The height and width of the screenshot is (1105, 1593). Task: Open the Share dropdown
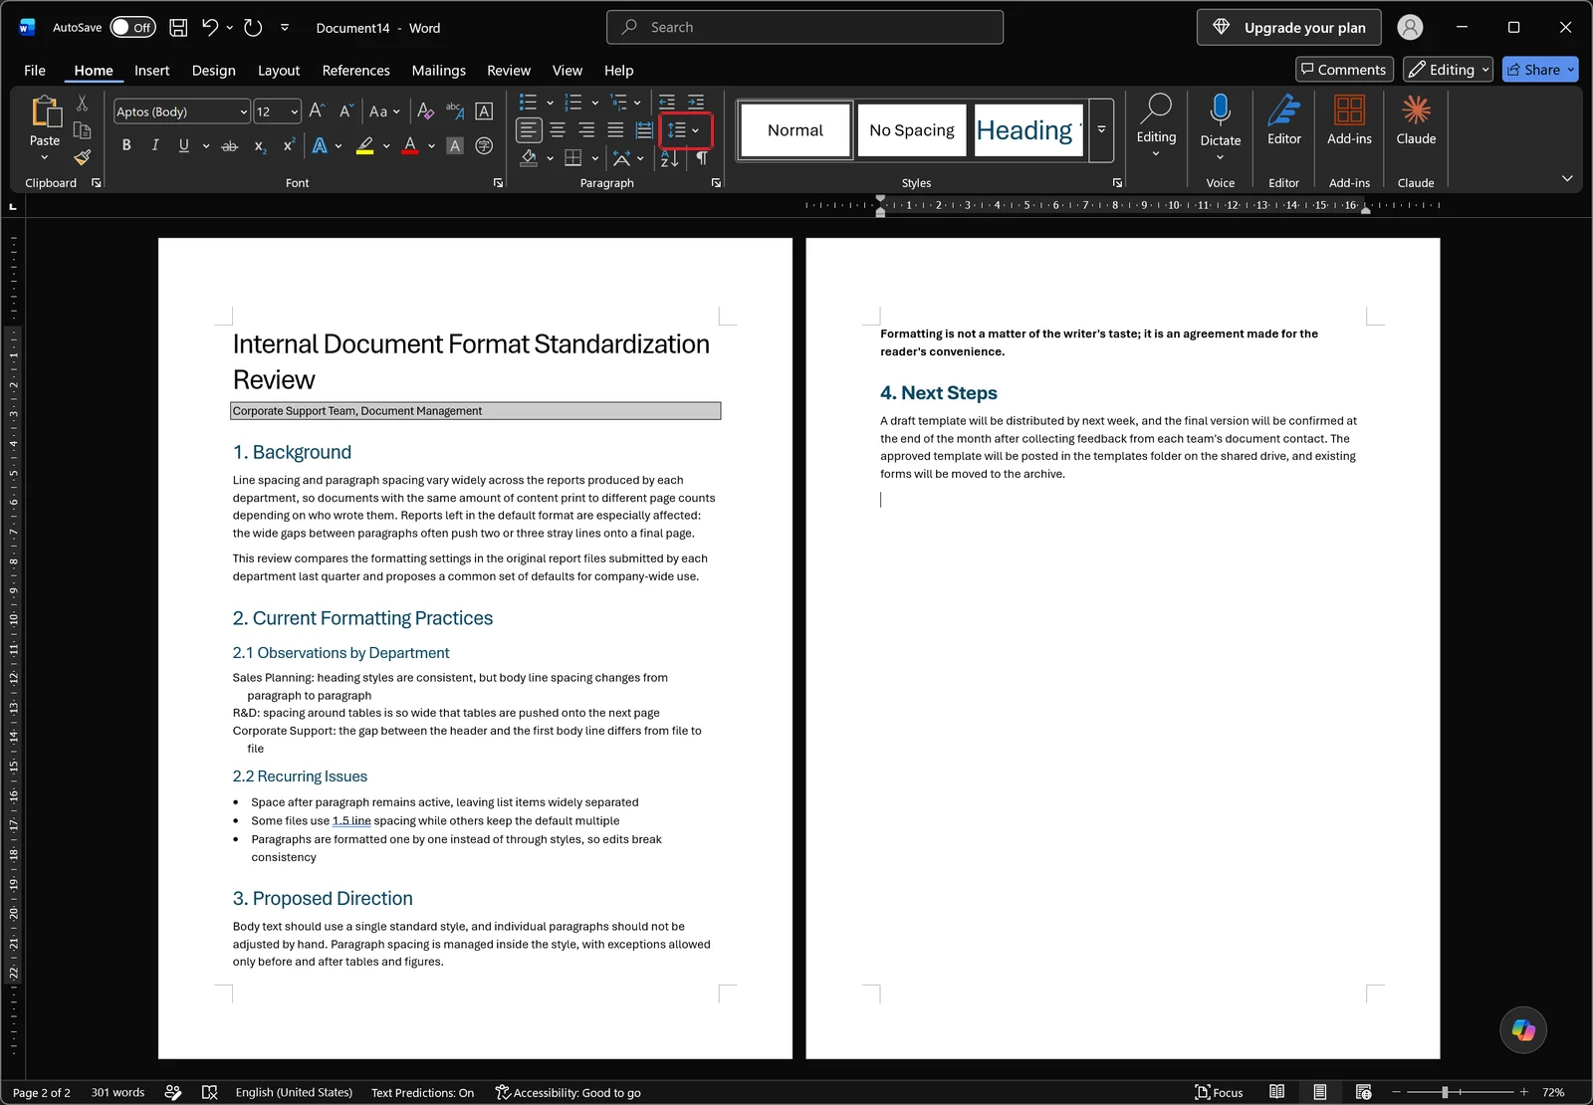pyautogui.click(x=1571, y=70)
